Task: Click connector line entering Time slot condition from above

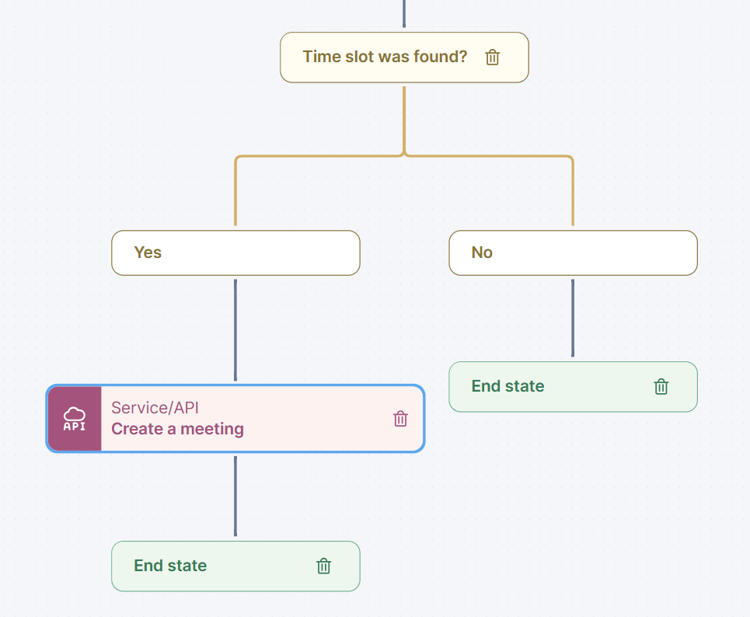Action: pyautogui.click(x=404, y=14)
